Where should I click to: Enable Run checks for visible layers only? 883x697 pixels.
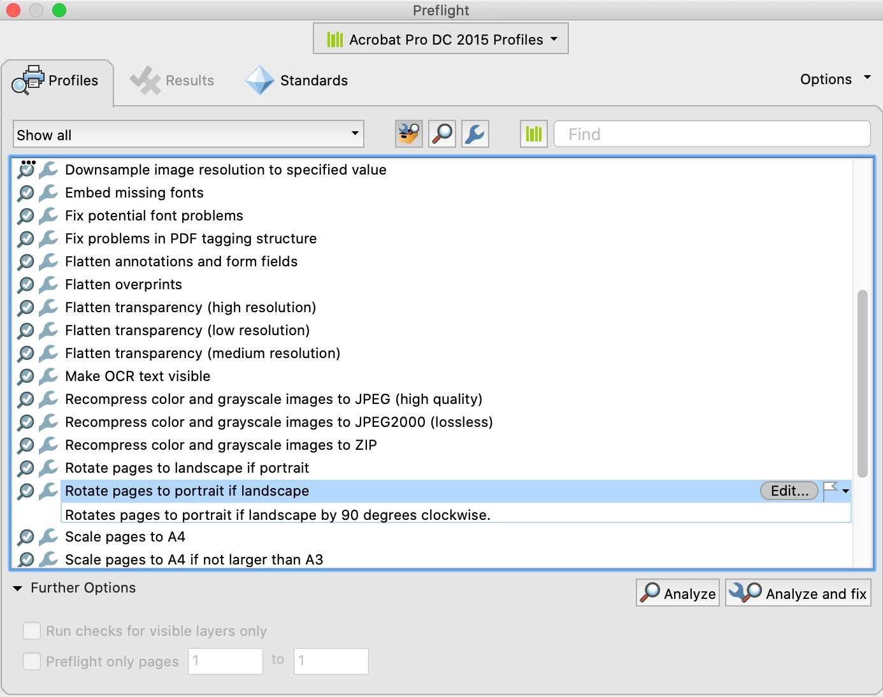[x=32, y=631]
